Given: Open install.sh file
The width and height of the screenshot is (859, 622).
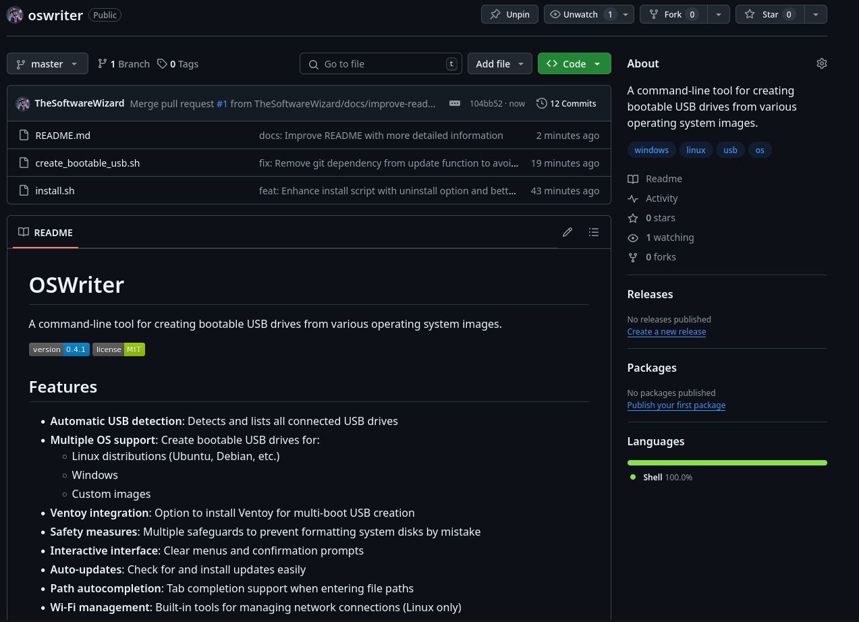Looking at the screenshot, I should click(55, 190).
